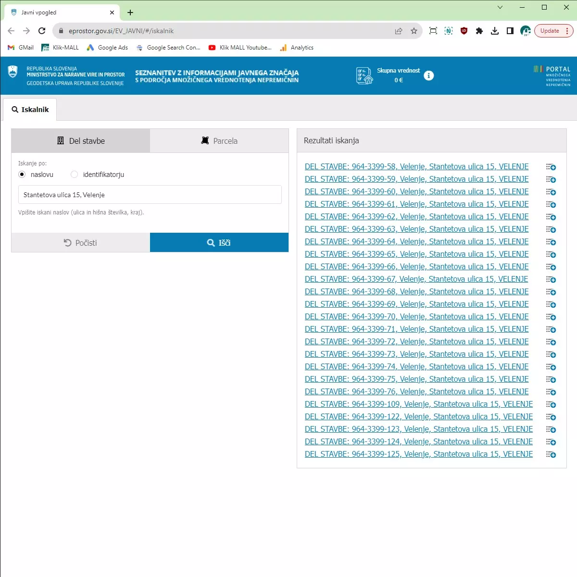
Task: Click add-to-list icon beside 964-3399-58
Action: click(551, 167)
